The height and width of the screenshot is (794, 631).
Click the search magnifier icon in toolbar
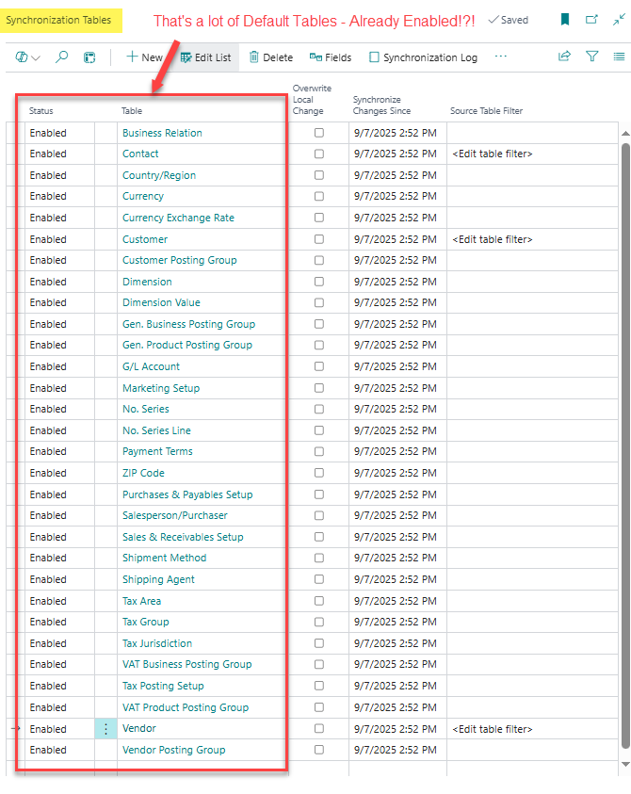coord(62,57)
